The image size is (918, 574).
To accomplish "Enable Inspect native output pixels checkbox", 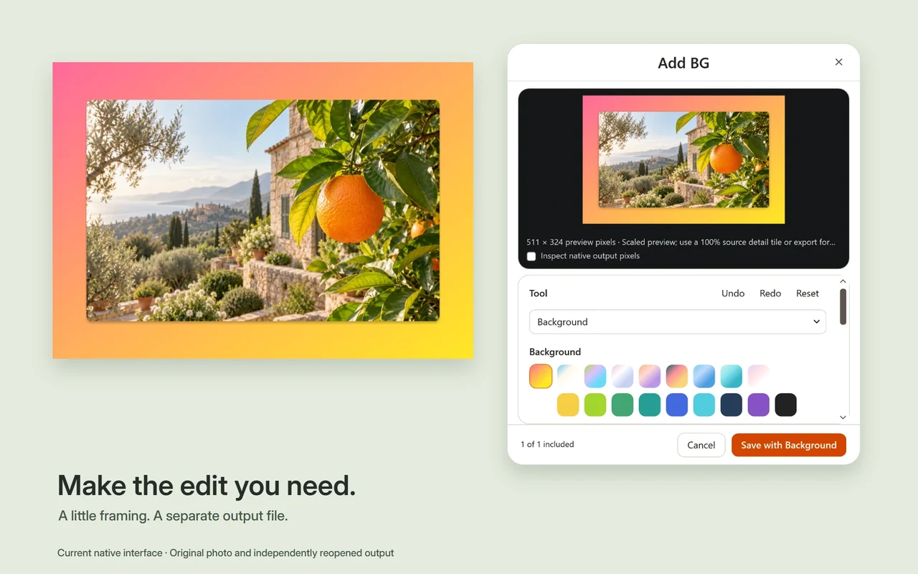I will 531,256.
